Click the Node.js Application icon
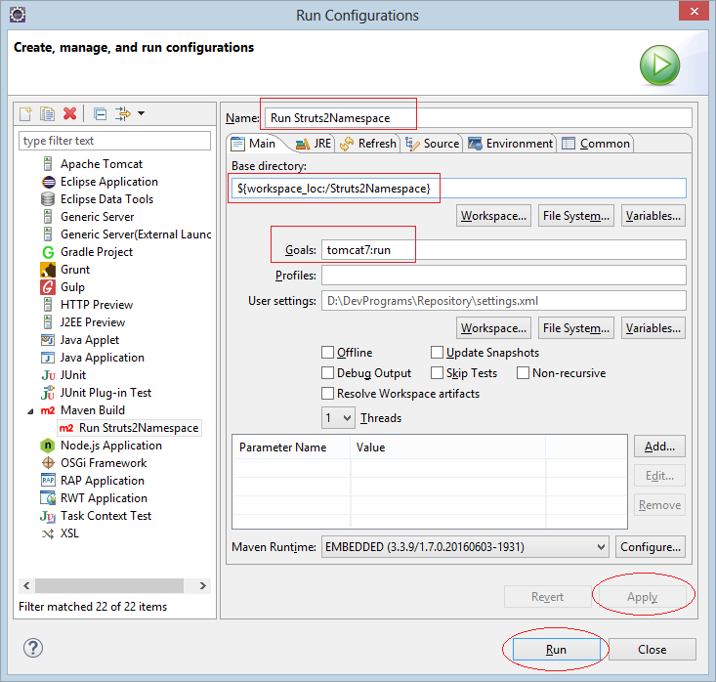The width and height of the screenshot is (716, 682). coord(48,446)
